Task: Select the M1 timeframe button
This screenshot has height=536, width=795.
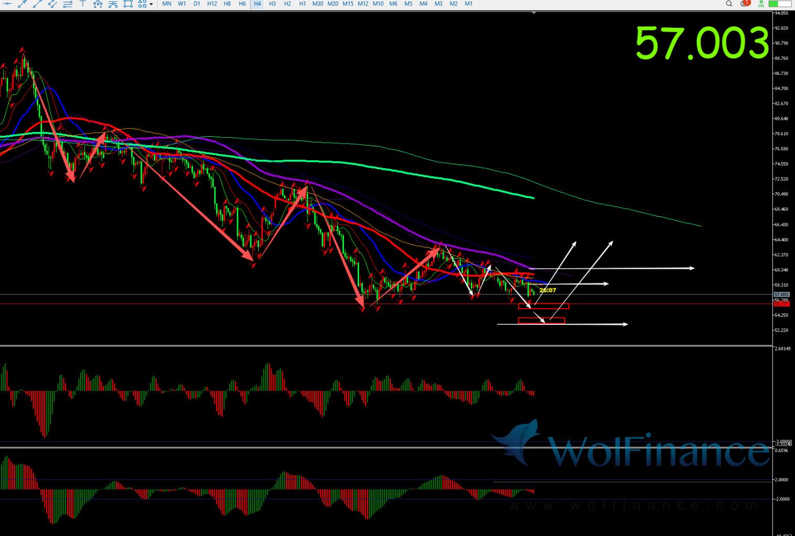Action: point(469,4)
